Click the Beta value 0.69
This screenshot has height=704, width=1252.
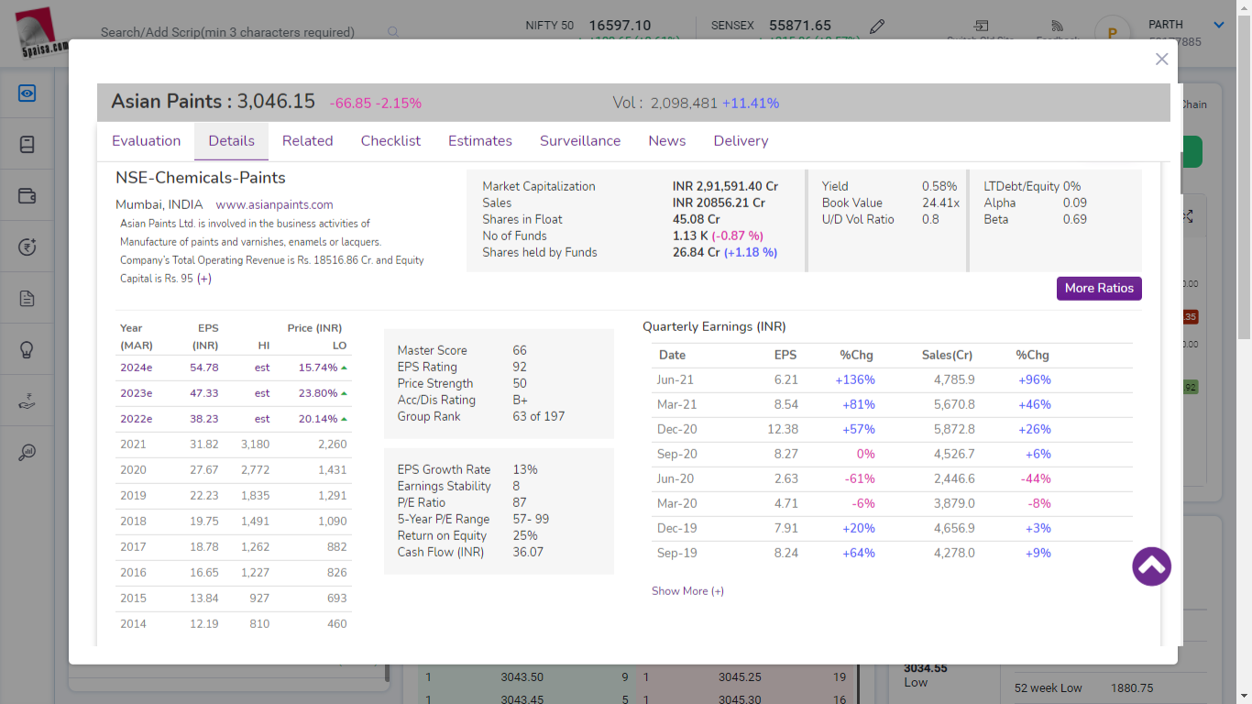[1075, 219]
